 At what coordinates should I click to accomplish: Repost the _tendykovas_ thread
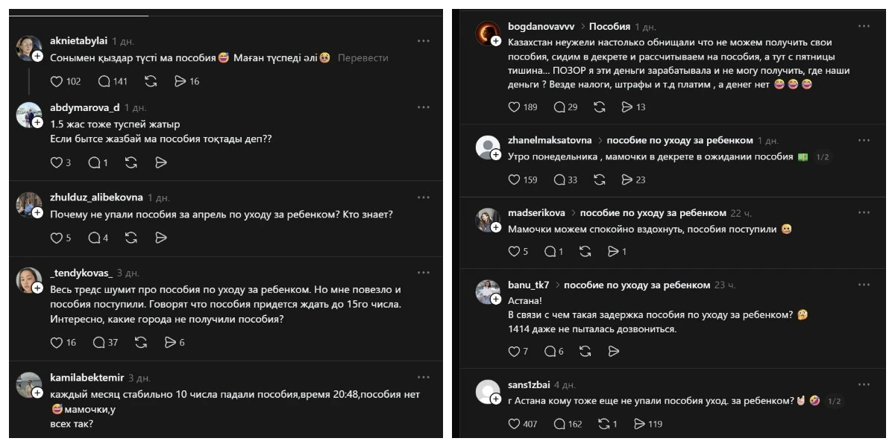click(x=140, y=343)
